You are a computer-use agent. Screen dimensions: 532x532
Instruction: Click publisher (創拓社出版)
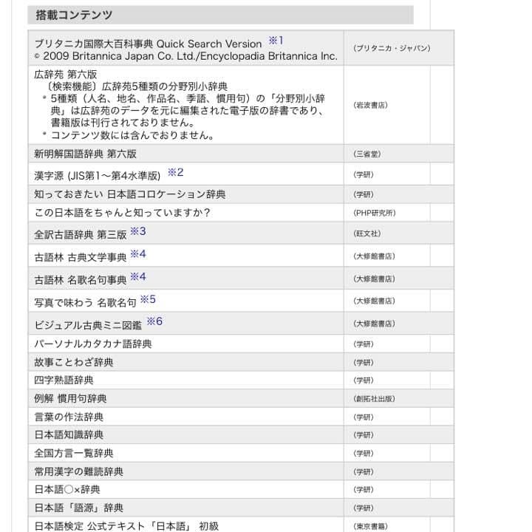pyautogui.click(x=374, y=399)
